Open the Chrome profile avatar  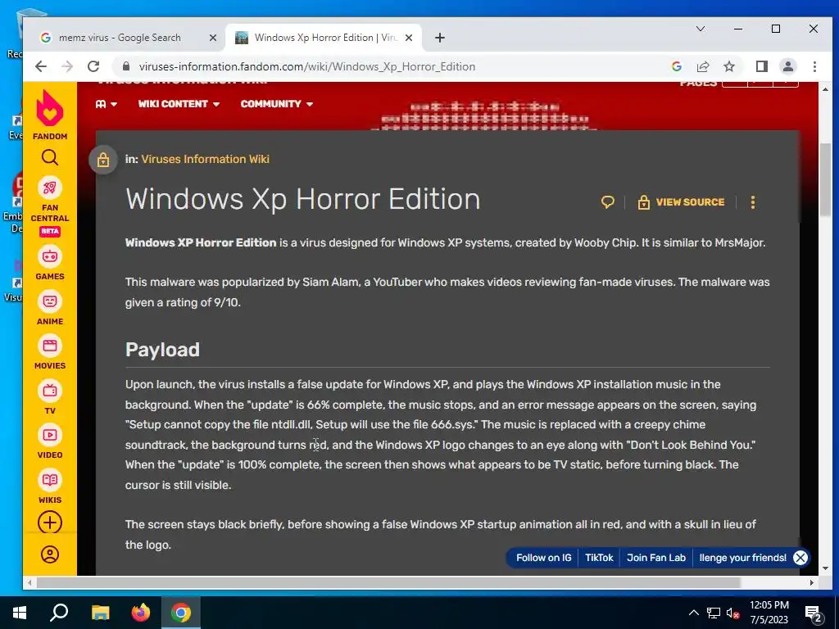click(x=788, y=66)
